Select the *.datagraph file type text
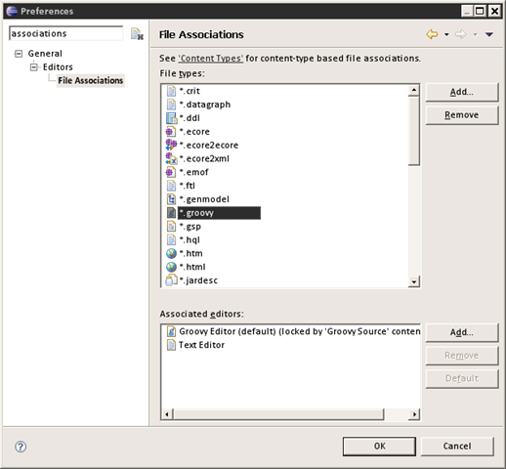This screenshot has height=469, width=506. (x=205, y=105)
